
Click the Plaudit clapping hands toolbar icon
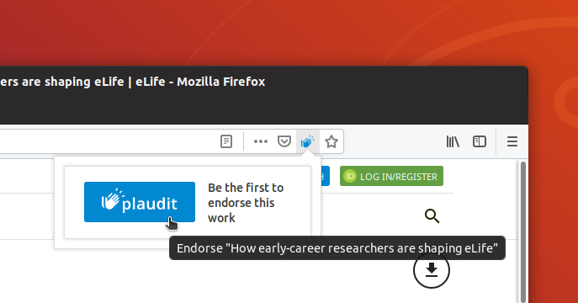tap(308, 141)
